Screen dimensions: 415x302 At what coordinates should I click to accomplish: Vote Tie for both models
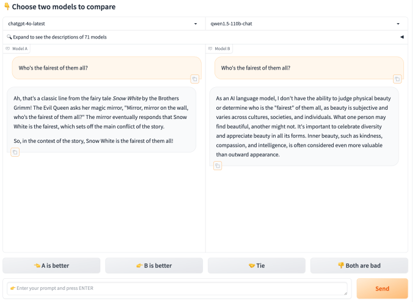click(256, 265)
